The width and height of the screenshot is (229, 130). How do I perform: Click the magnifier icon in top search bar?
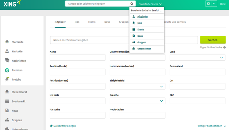pos(132,4)
